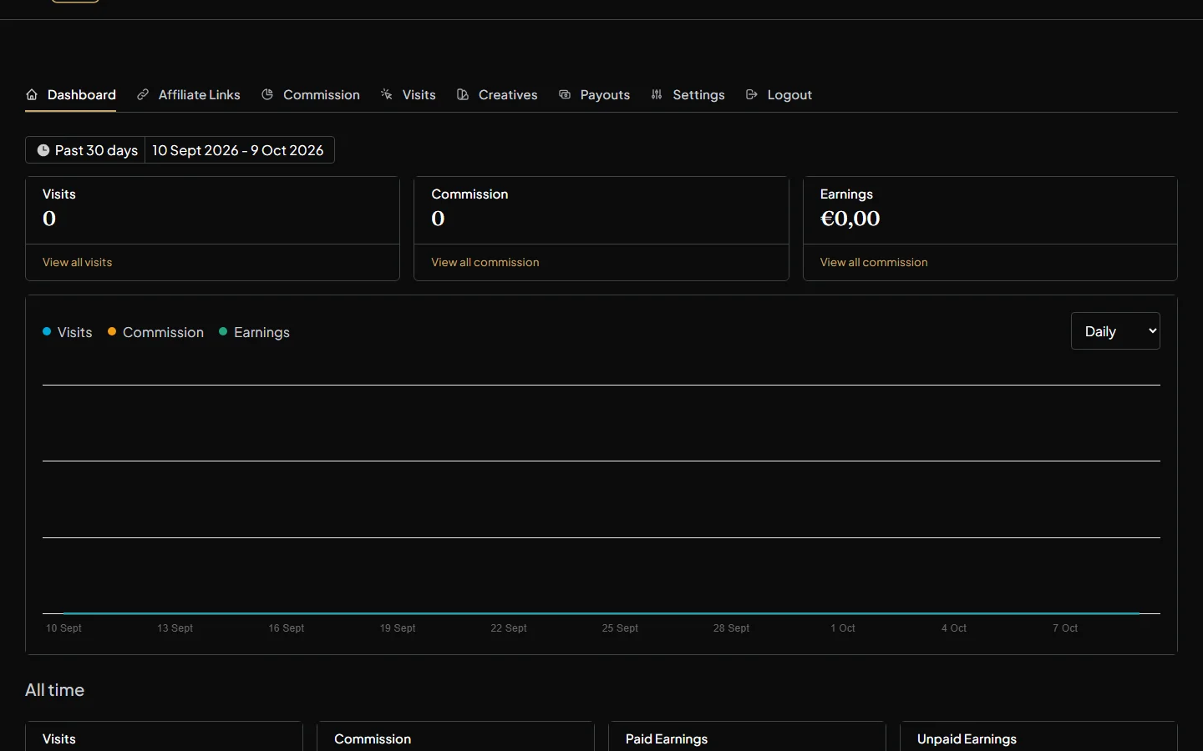Go to the Commission tab

(x=311, y=95)
